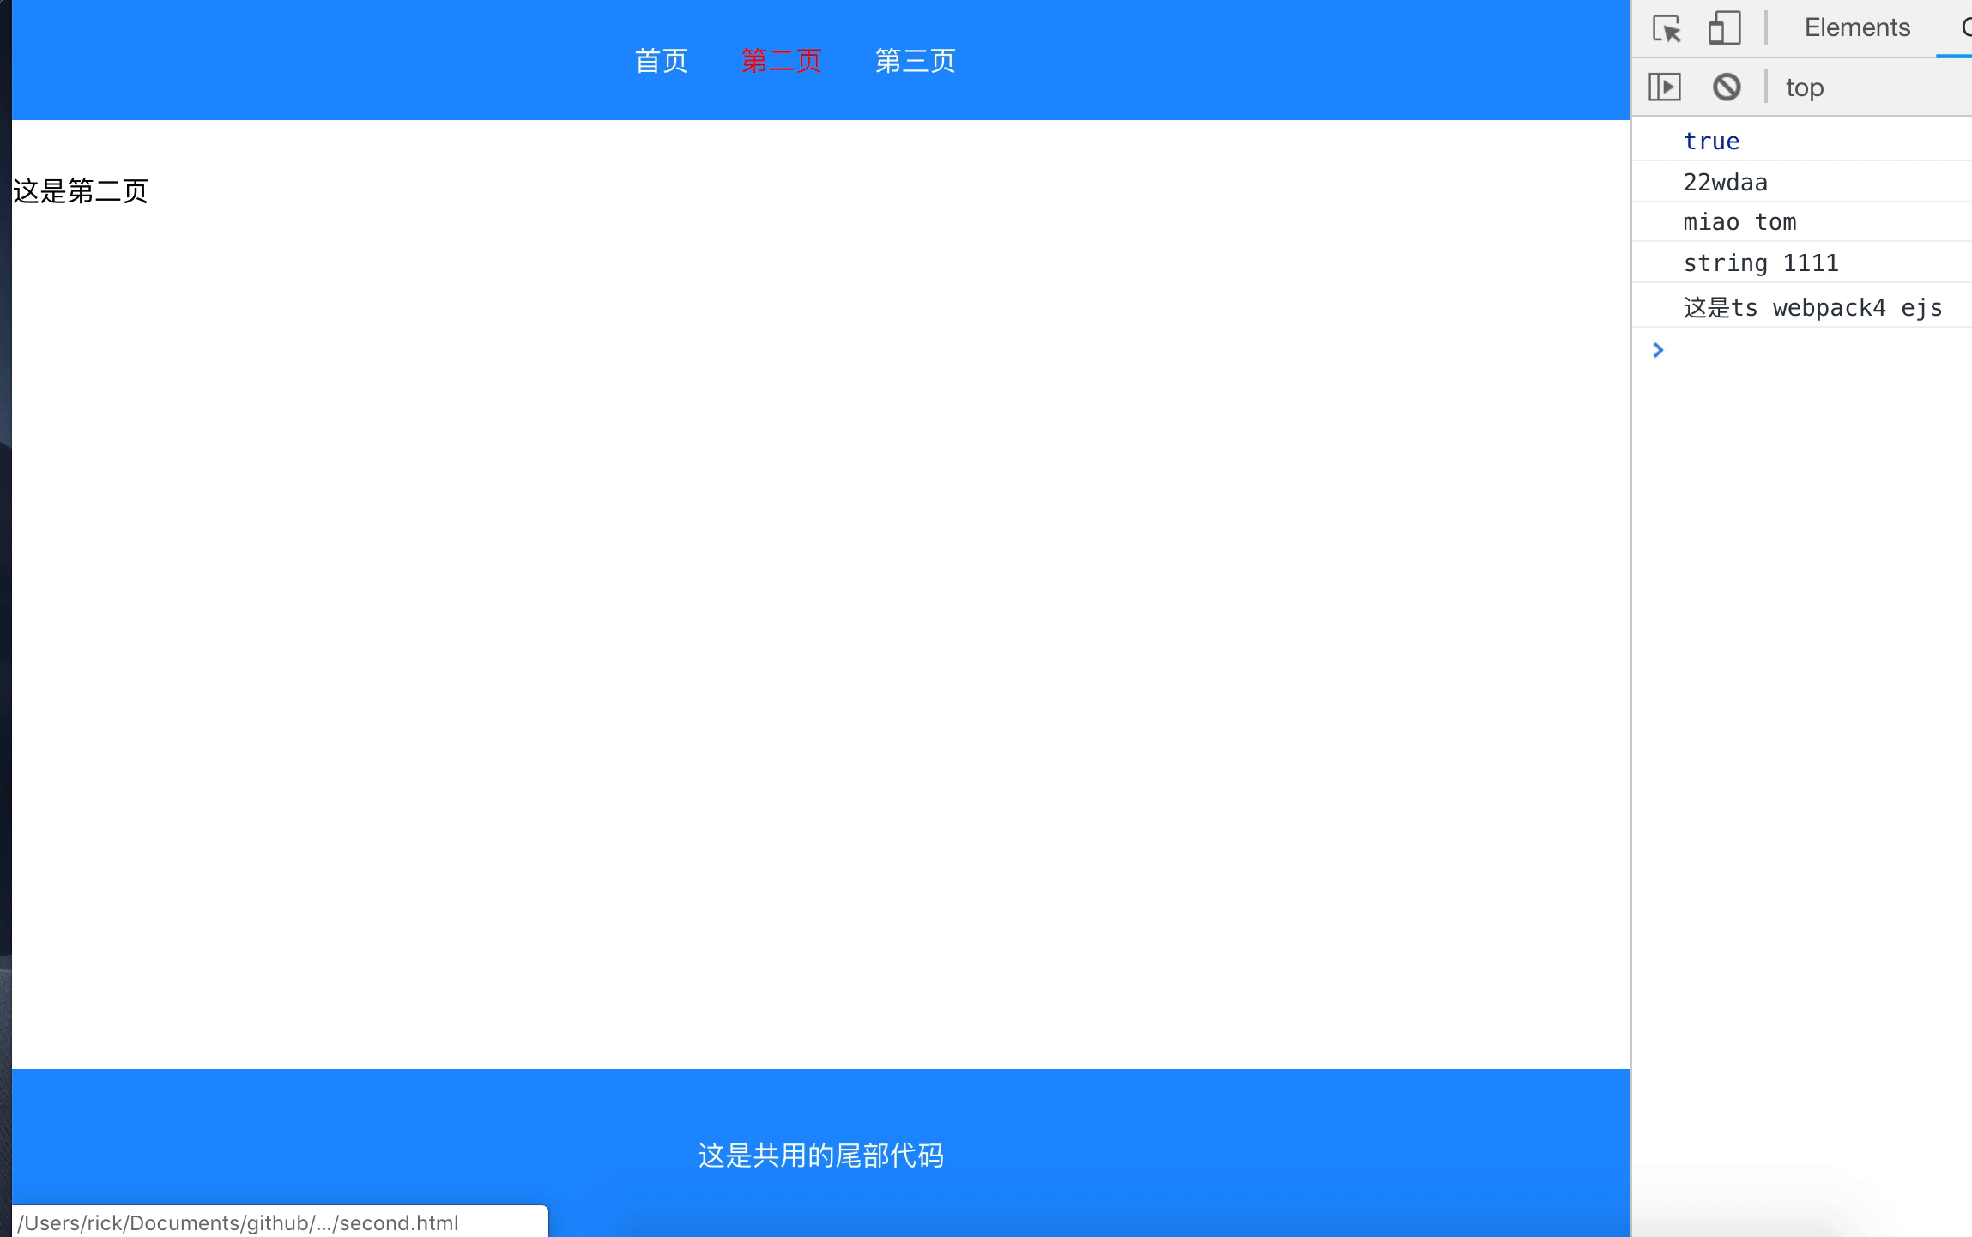
Task: Show the console sidebar panel icon
Action: [1665, 87]
